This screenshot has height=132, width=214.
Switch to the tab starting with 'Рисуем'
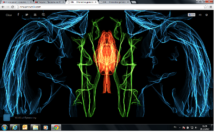(49, 2)
